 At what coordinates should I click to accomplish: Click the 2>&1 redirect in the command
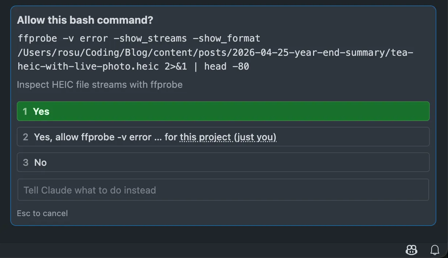pos(176,67)
